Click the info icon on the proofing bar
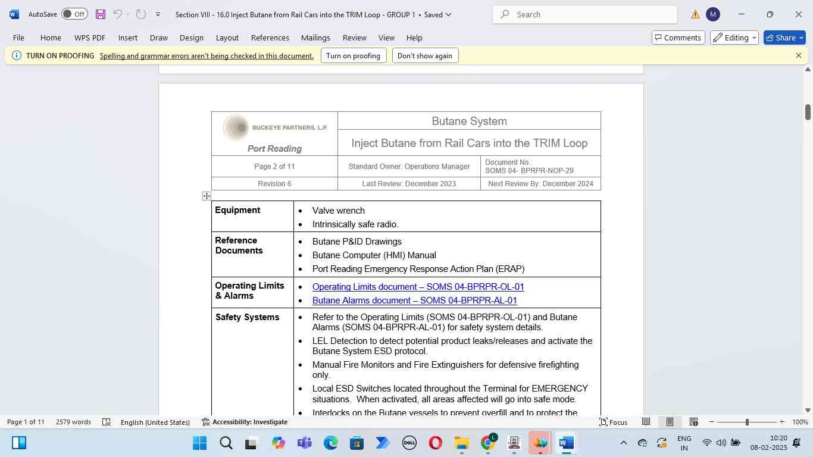Image resolution: width=813 pixels, height=457 pixels. [x=17, y=55]
